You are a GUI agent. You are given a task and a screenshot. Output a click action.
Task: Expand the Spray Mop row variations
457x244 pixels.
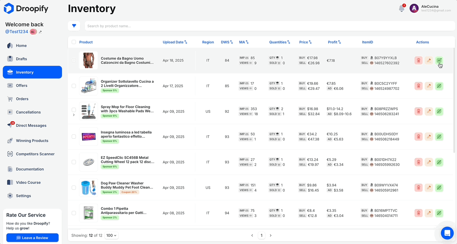click(74, 115)
